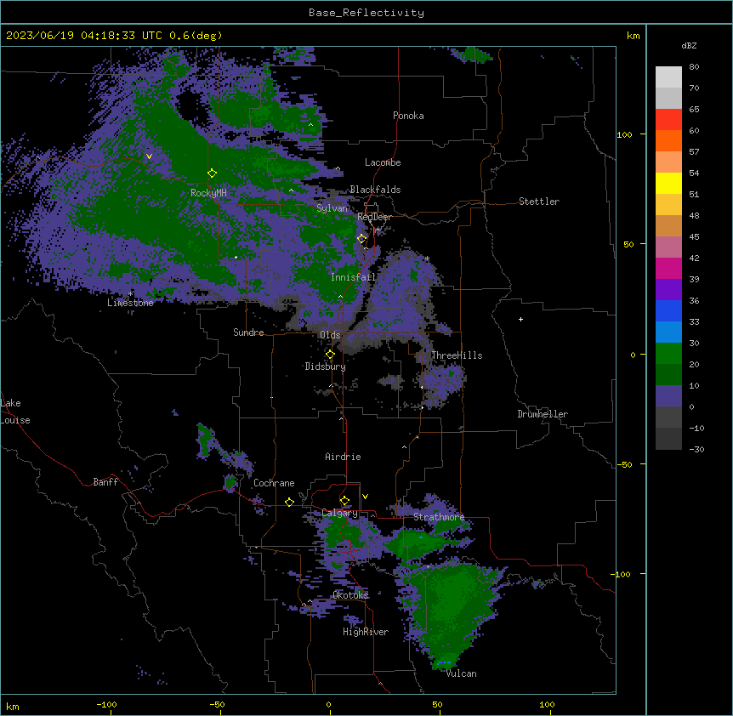Click the yellow diamond marker below Cochrane

289,502
